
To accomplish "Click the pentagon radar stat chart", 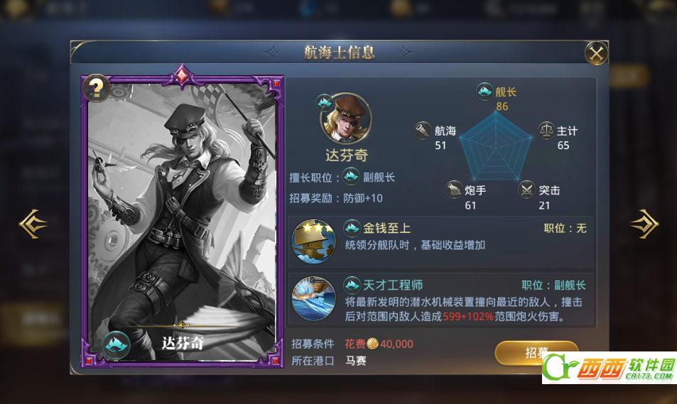I will (x=496, y=147).
